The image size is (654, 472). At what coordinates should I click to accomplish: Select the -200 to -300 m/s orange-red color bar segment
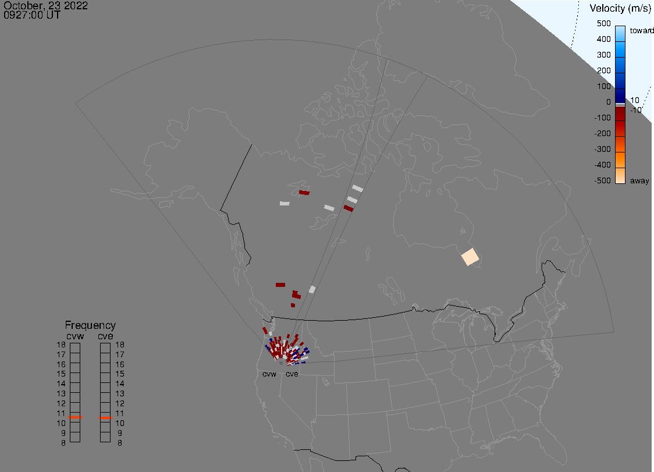pos(620,144)
